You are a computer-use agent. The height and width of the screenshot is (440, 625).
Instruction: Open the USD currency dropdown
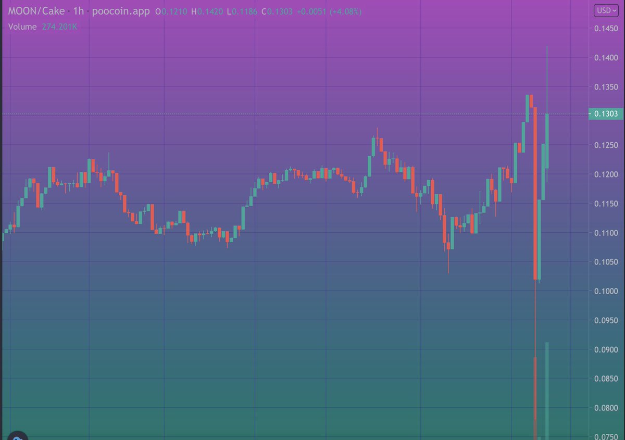pos(607,10)
